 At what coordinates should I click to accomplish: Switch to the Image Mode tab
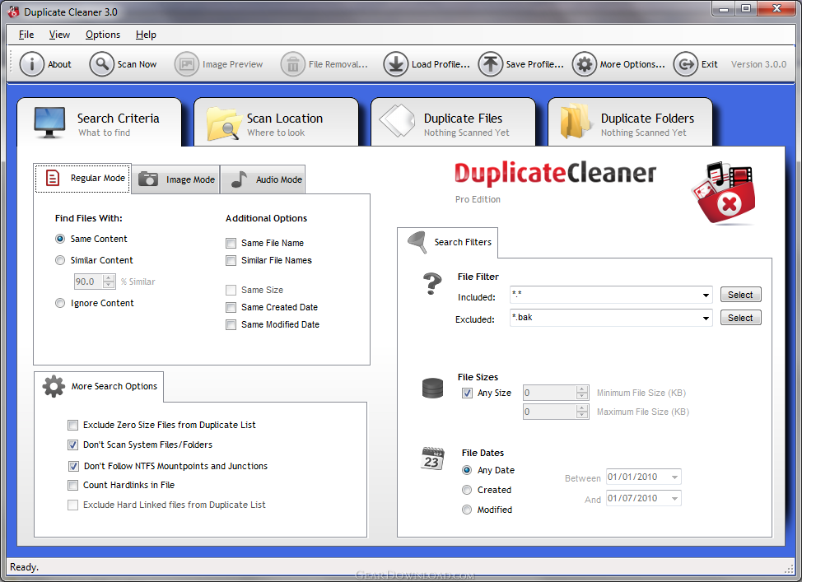175,179
